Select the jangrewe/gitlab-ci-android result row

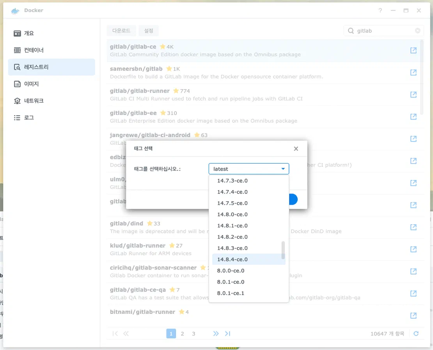point(265,139)
